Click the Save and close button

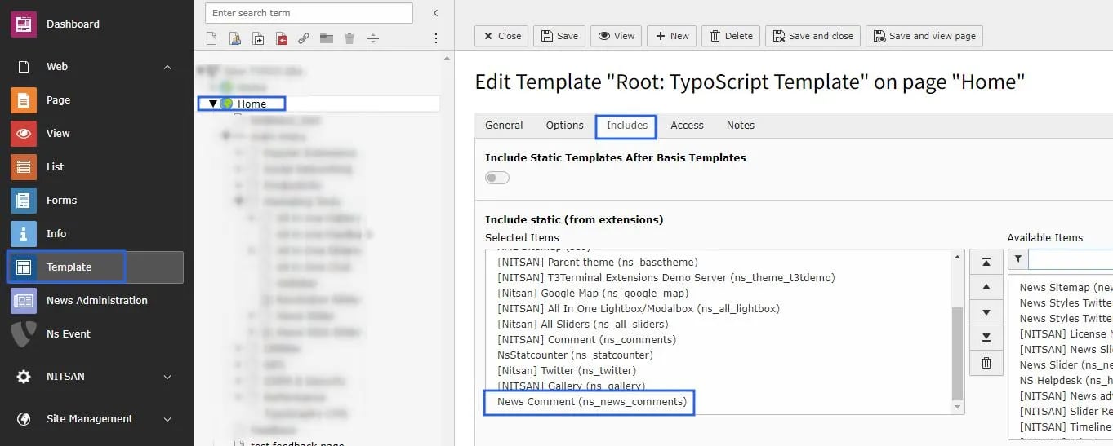[812, 36]
